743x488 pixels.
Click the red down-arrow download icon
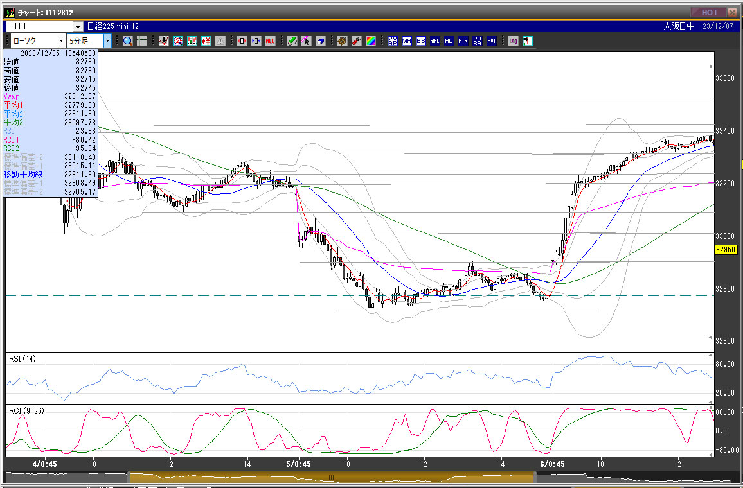click(x=163, y=41)
